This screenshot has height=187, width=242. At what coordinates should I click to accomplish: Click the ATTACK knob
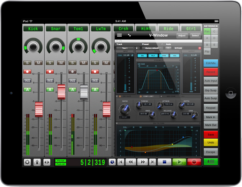(160, 105)
